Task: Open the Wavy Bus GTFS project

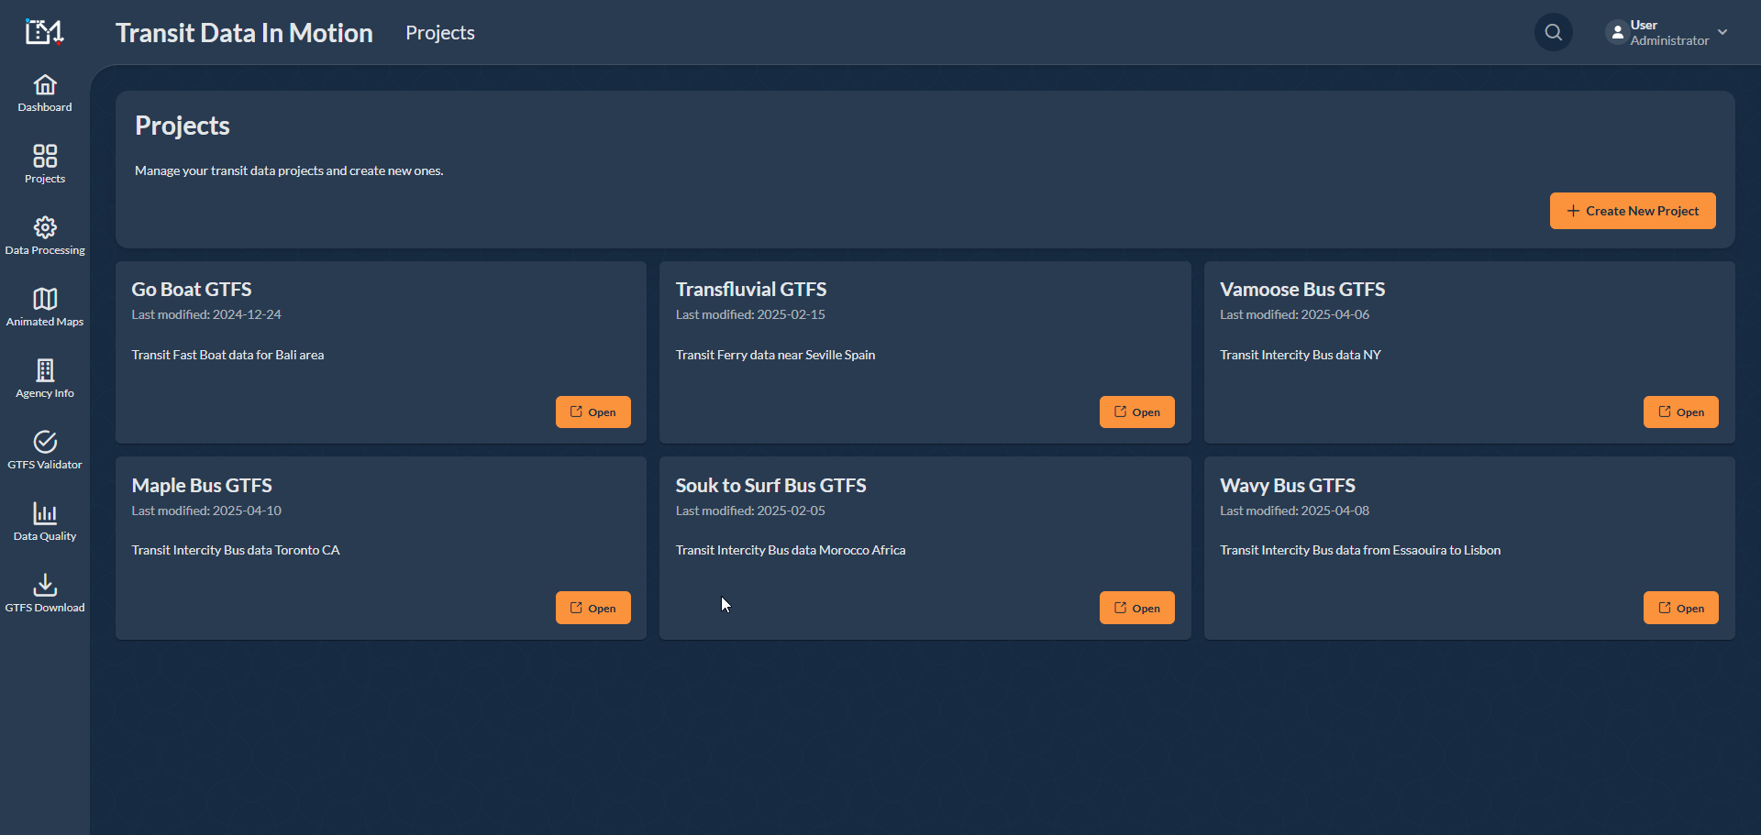Action: click(x=1680, y=609)
